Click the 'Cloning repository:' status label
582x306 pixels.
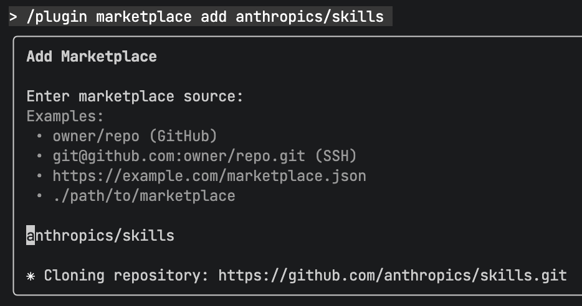(x=126, y=276)
